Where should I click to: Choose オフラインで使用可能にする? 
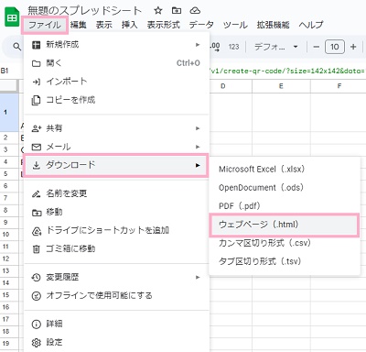coord(116,295)
